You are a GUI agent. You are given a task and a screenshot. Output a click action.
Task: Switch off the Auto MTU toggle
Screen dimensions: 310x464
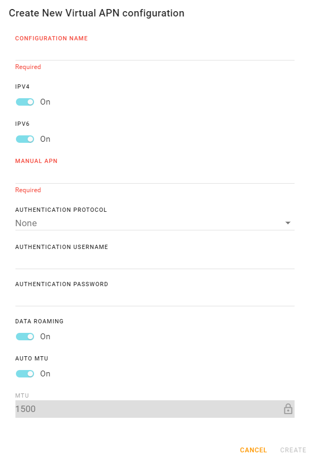pyautogui.click(x=25, y=374)
